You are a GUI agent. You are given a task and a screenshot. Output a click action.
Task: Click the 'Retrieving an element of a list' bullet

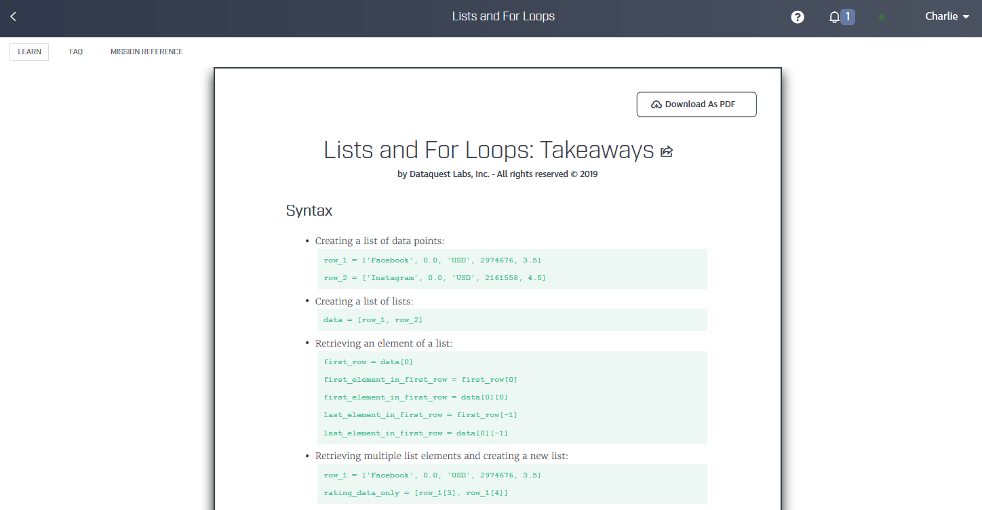(x=383, y=343)
